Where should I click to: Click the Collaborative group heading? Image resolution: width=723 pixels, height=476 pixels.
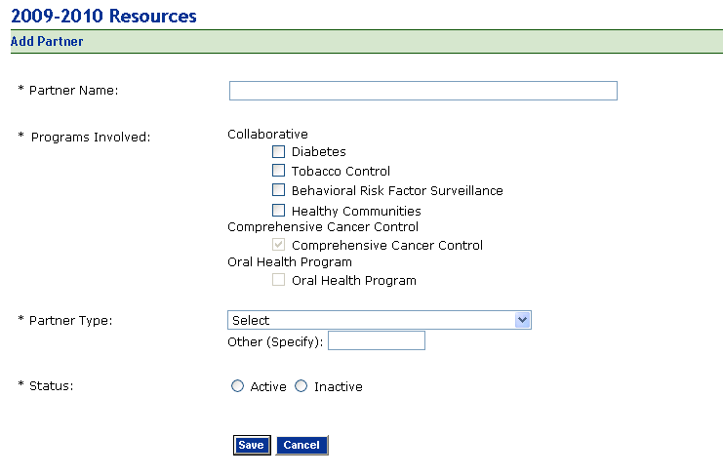267,134
